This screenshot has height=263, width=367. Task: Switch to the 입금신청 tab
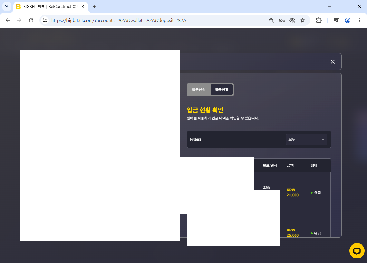199,90
